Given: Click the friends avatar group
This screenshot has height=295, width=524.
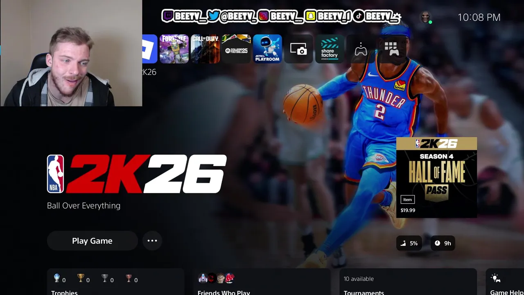Looking at the screenshot, I should click(216, 278).
